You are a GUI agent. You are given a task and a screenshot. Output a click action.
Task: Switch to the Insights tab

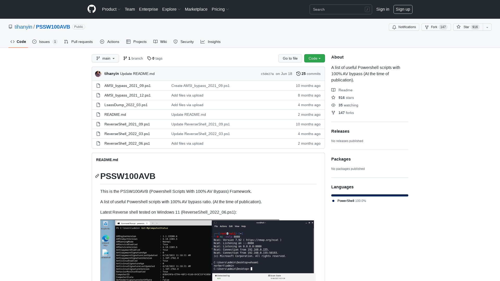coord(210,42)
